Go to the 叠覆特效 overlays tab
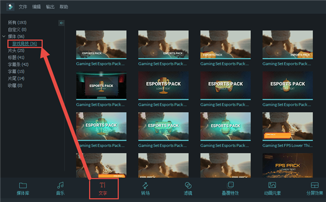Viewport: 326px width, 202px height. [230, 189]
